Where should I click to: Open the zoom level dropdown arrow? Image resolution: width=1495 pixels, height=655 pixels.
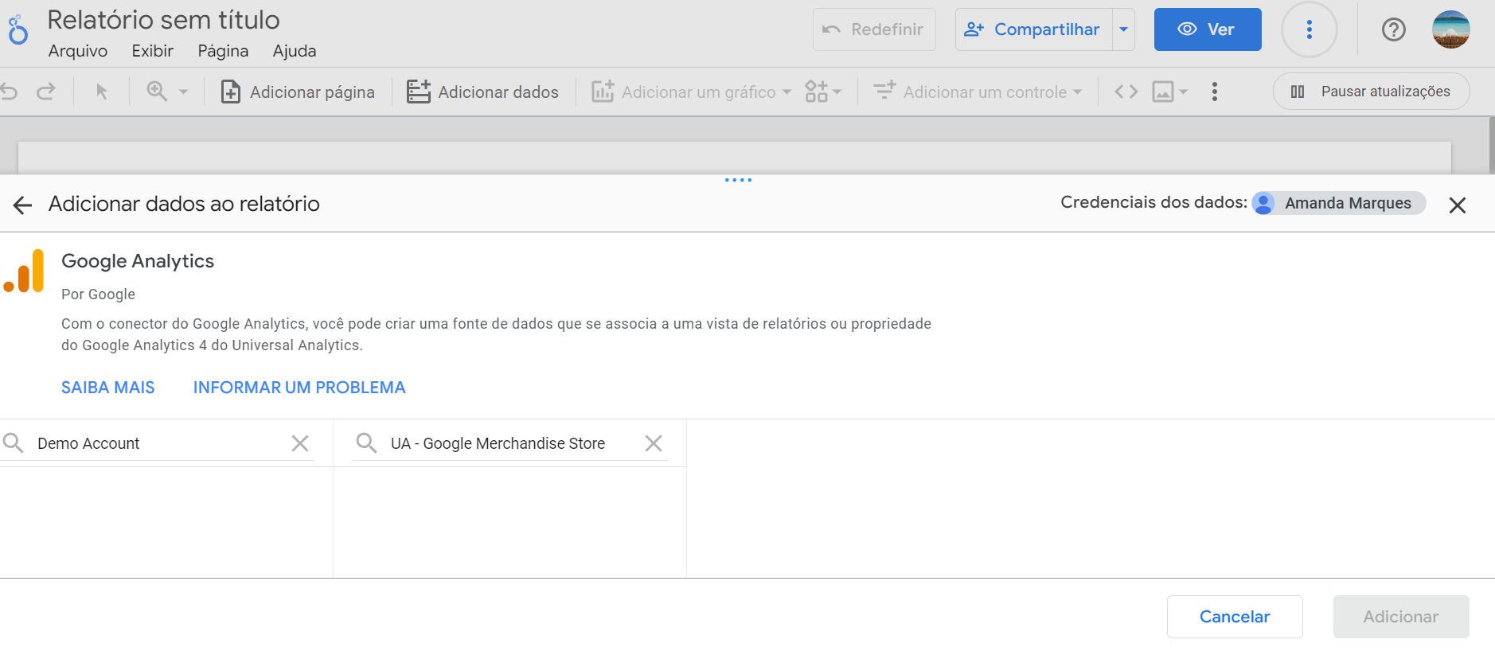click(183, 92)
